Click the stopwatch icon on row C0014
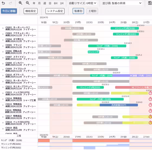 point(150,99)
